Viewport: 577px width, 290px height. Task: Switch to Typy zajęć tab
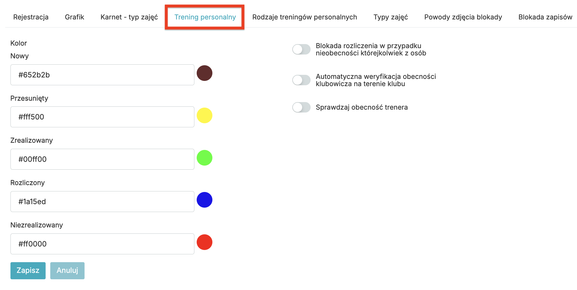click(x=390, y=17)
